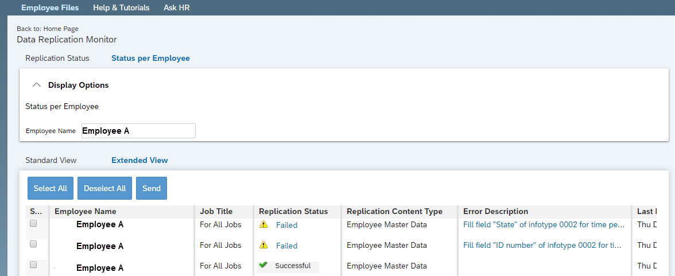This screenshot has width=675, height=276.
Task: Select Employee A name in State error row
Action: coord(100,224)
